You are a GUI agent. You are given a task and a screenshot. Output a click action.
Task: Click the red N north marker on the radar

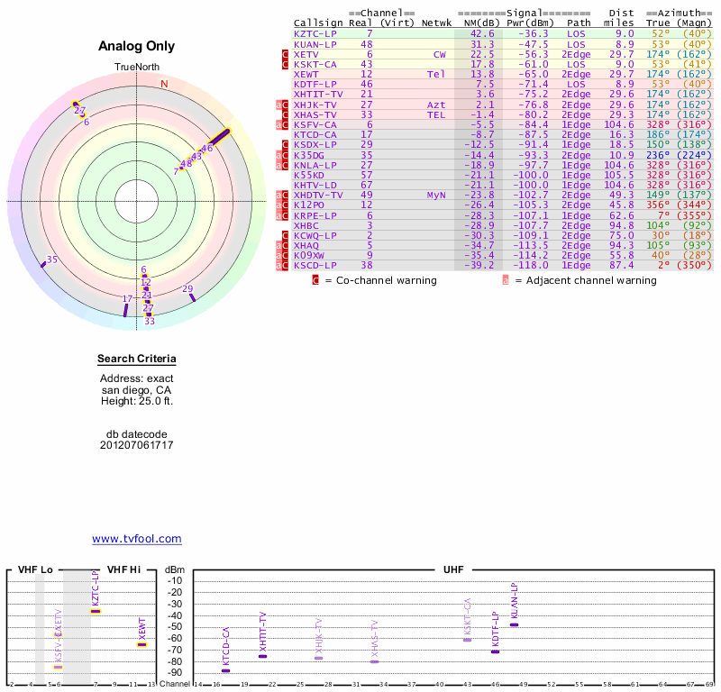click(164, 84)
